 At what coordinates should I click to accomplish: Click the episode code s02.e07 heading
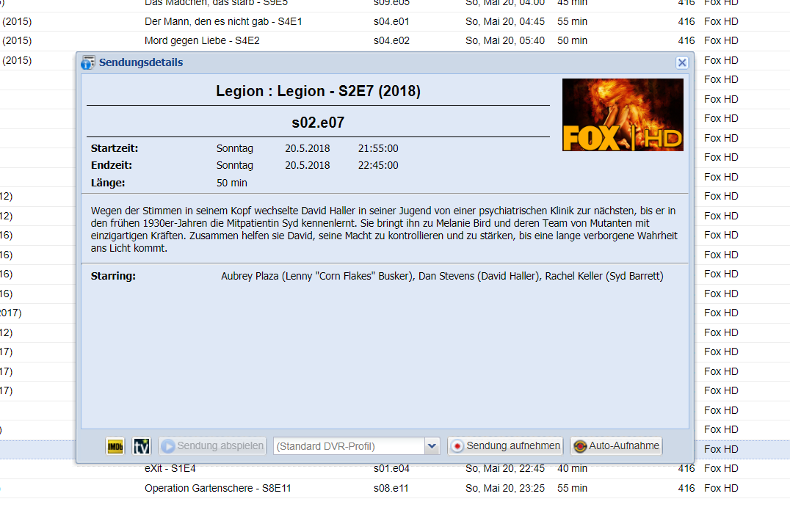click(318, 123)
